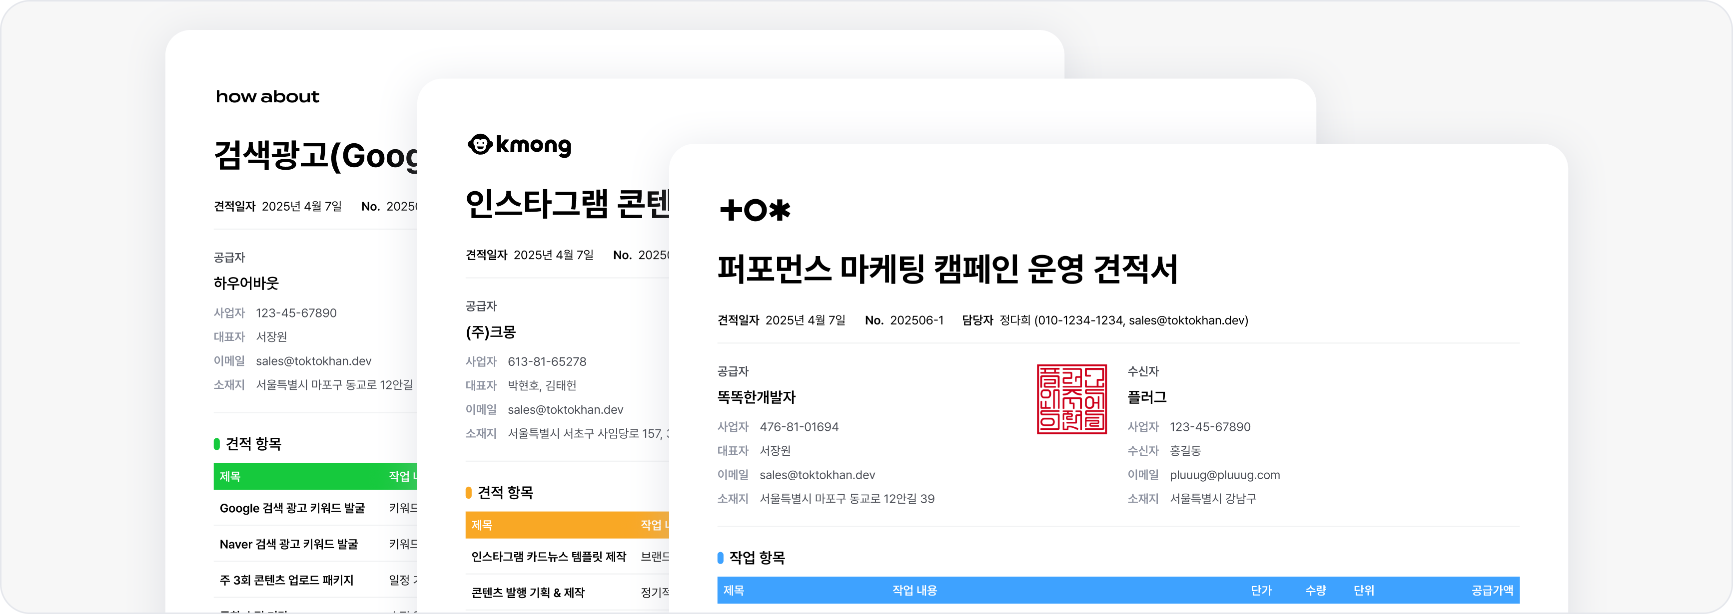Click the red company seal stamp
Image resolution: width=1733 pixels, height=614 pixels.
1072,399
